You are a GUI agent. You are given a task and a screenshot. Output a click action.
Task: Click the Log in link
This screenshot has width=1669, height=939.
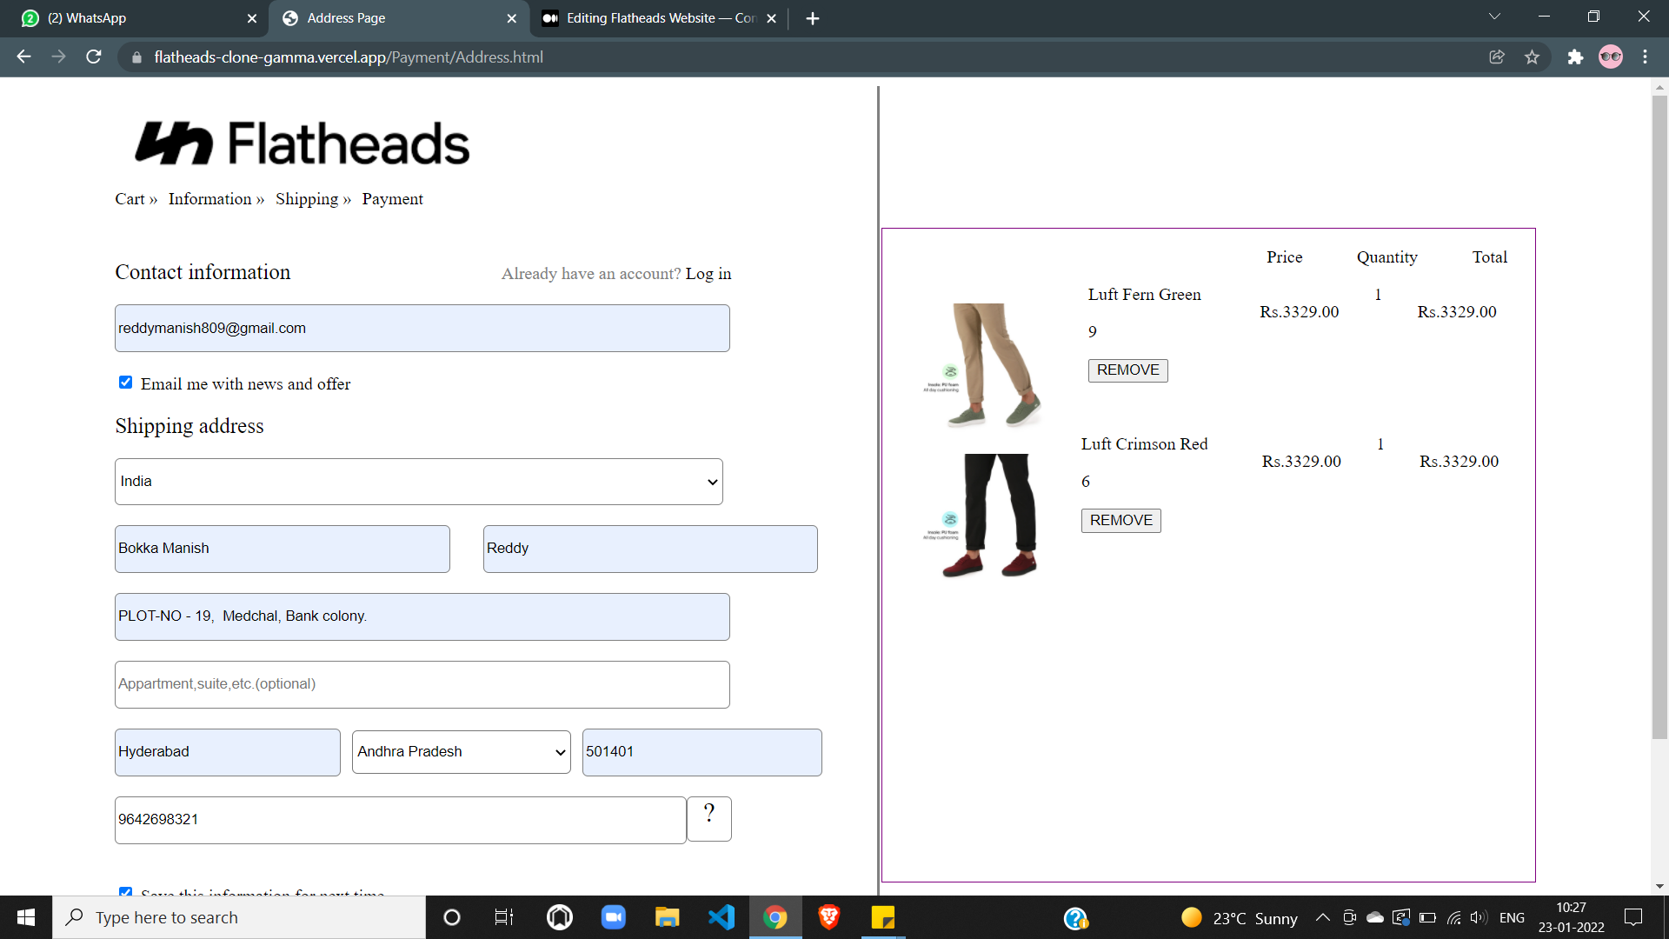(x=708, y=274)
